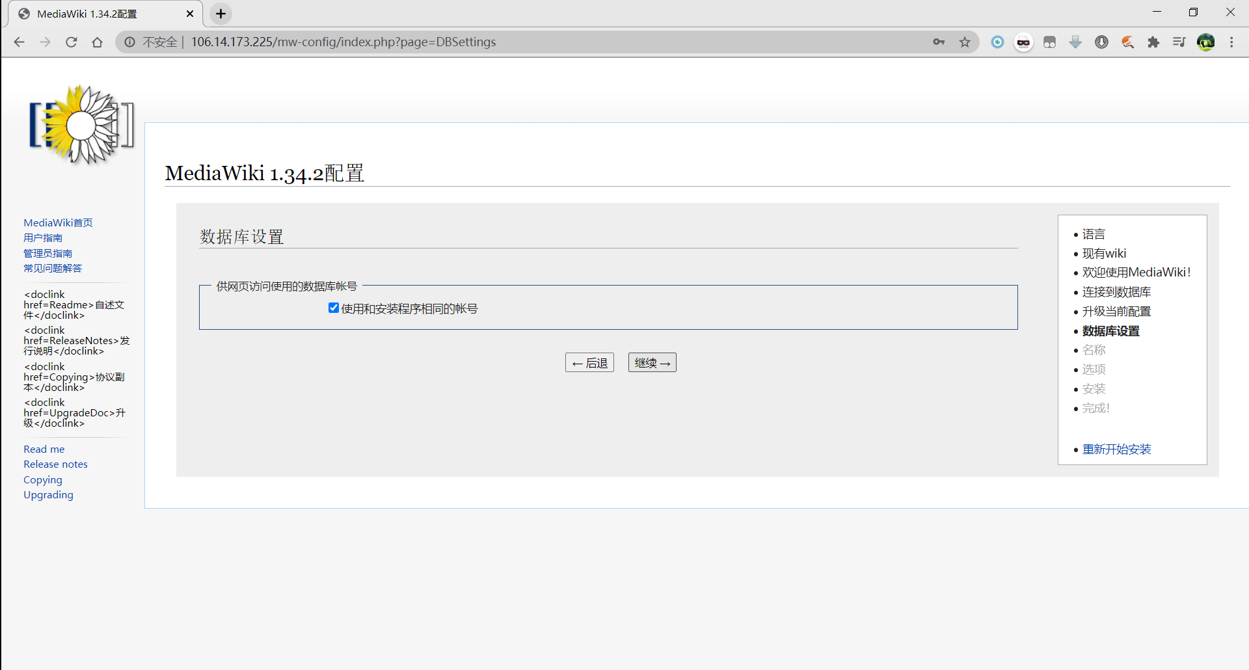Click 重新开始安装 restart installation link
The height and width of the screenshot is (670, 1249).
tap(1116, 449)
